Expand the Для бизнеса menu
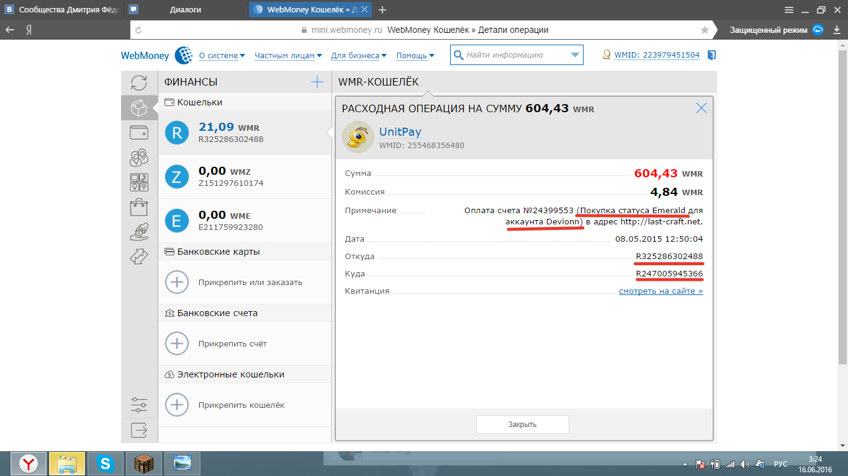The height and width of the screenshot is (476, 848). pos(359,55)
